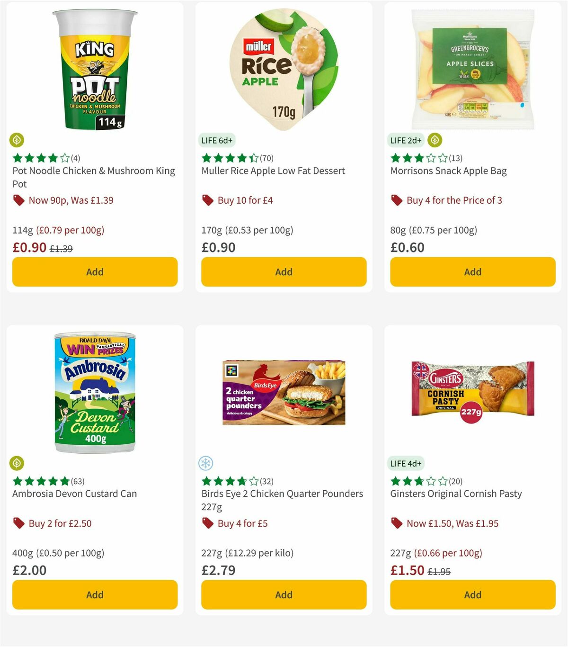Click the organic icon beside Morrisons Snack Apple Bag
Screen dimensions: 568x647
pos(436,140)
